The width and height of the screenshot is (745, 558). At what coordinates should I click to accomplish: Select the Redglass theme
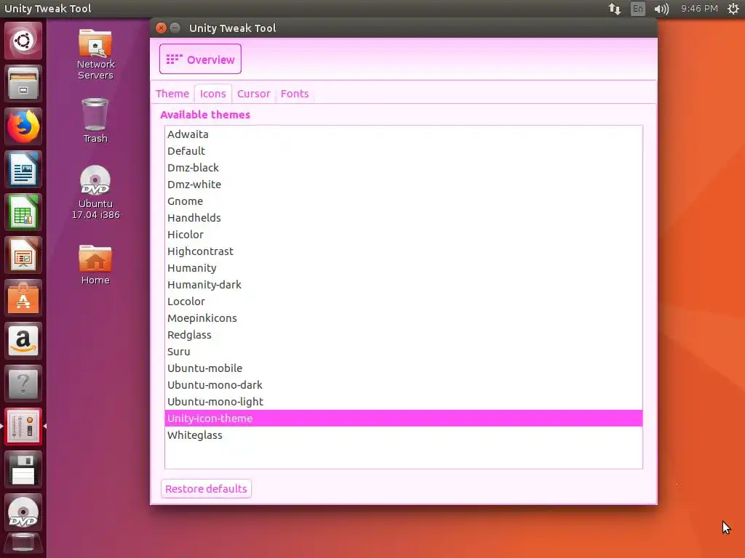coord(403,335)
